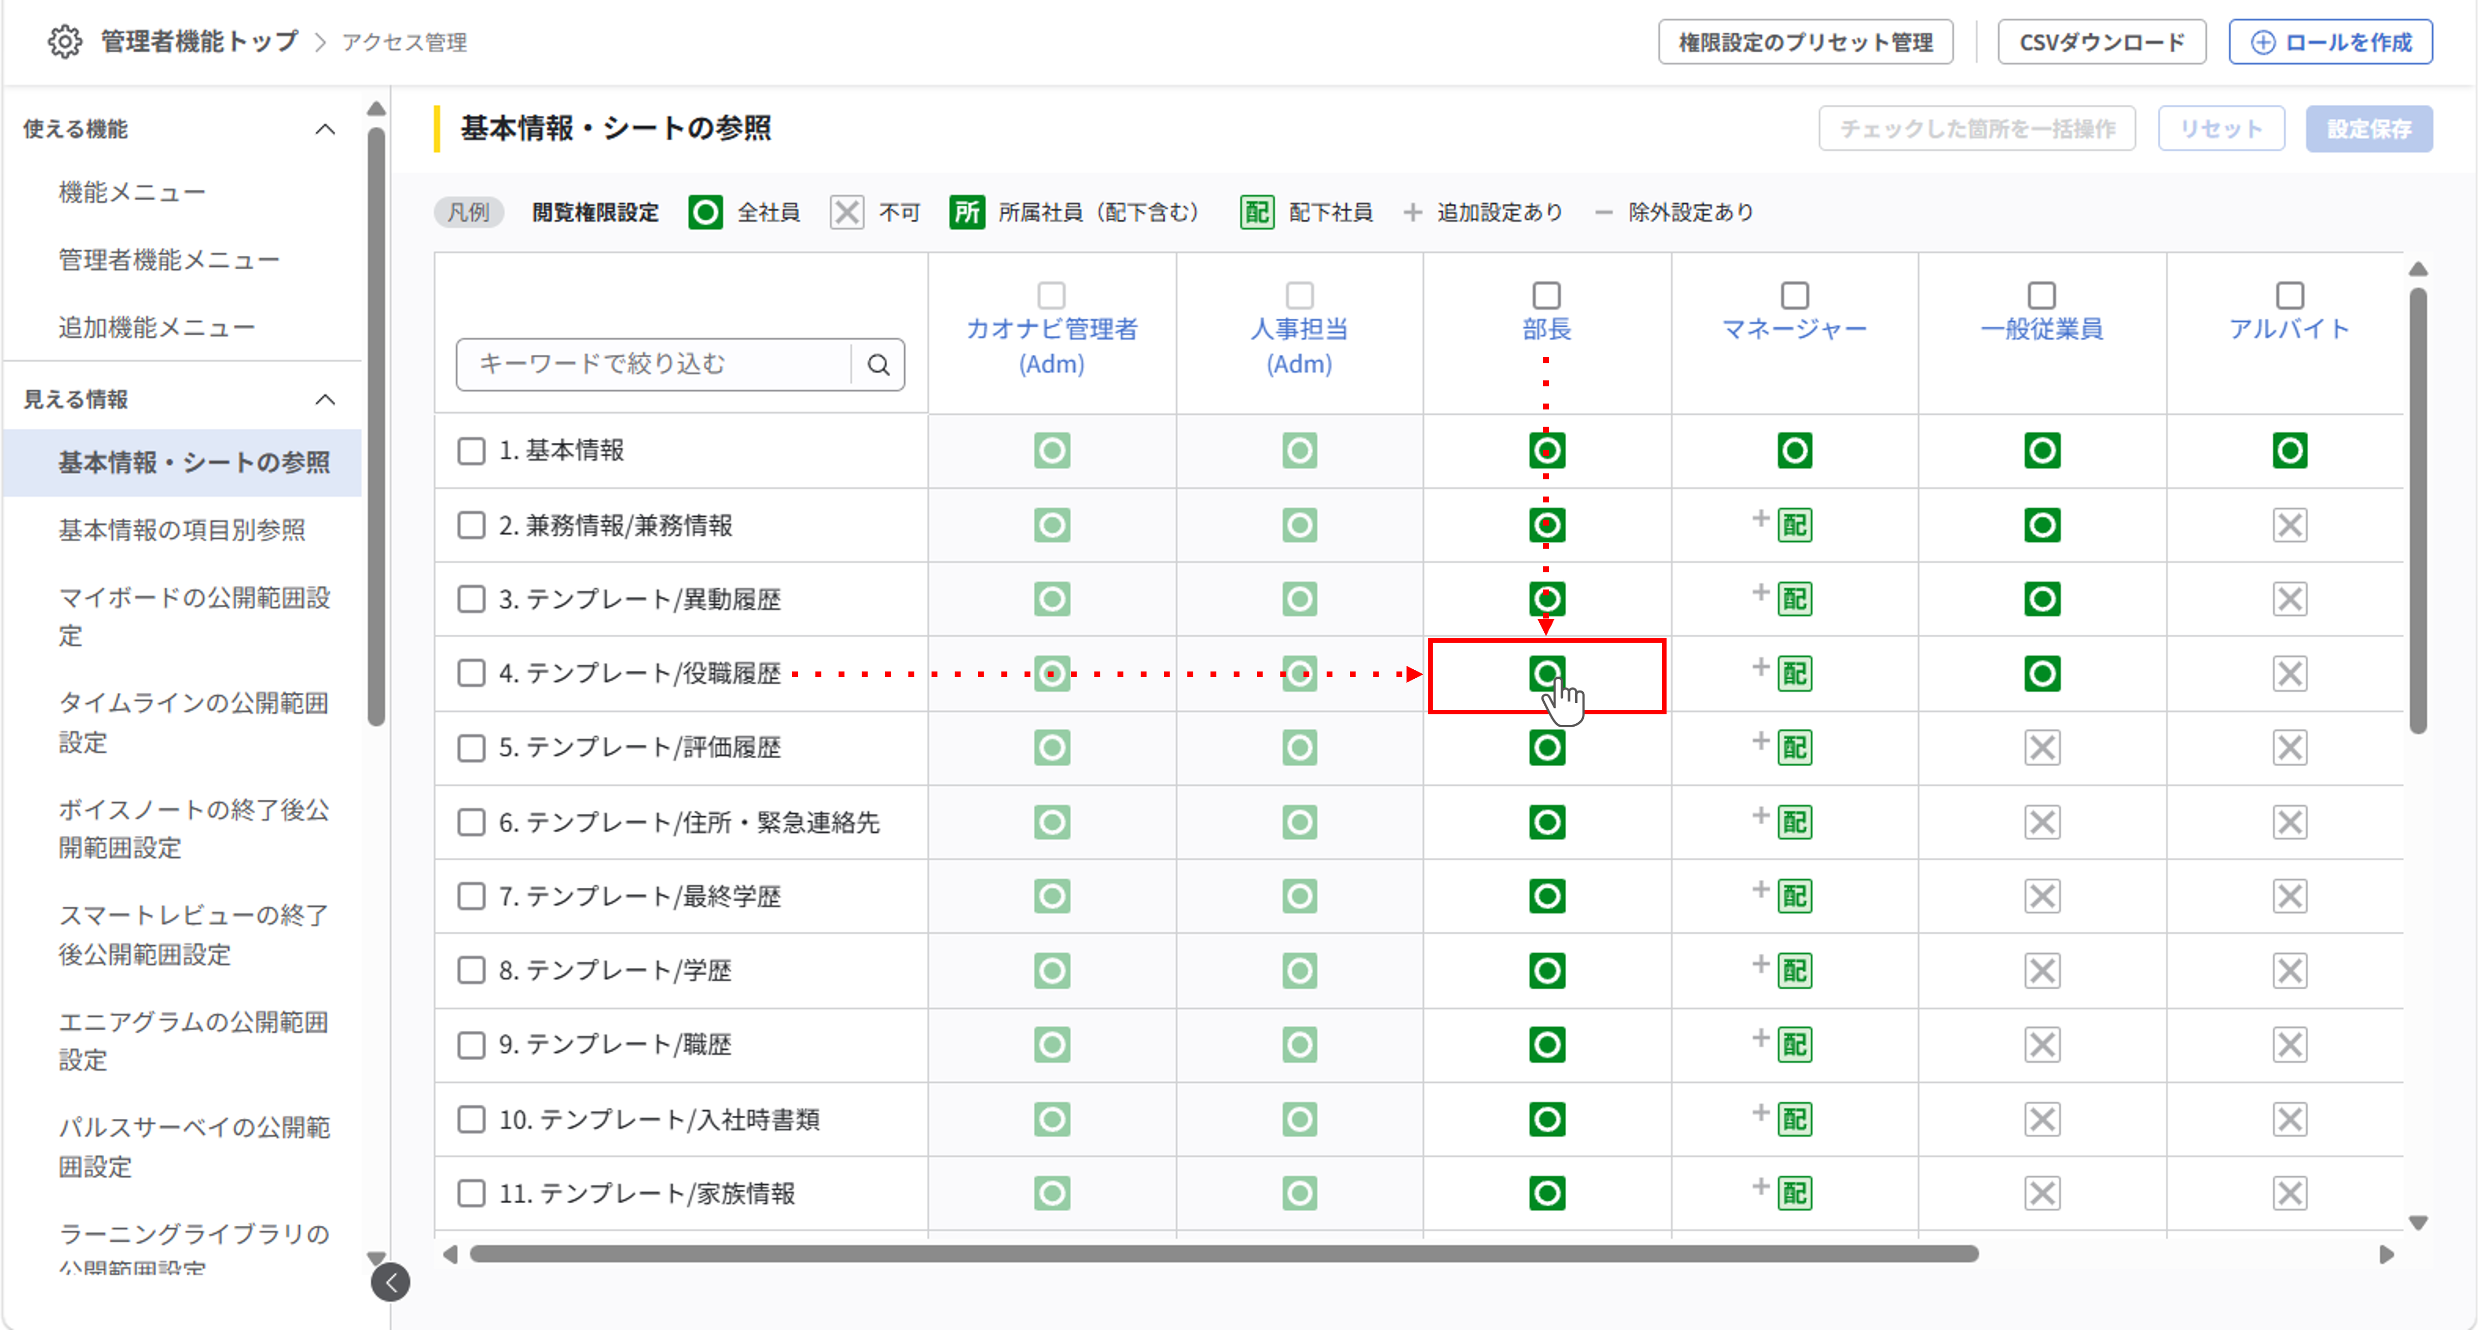The image size is (2479, 1330).
Task: Click the 一般従業員 X icon for 10. テンプレート/入社時書類
Action: [2042, 1120]
